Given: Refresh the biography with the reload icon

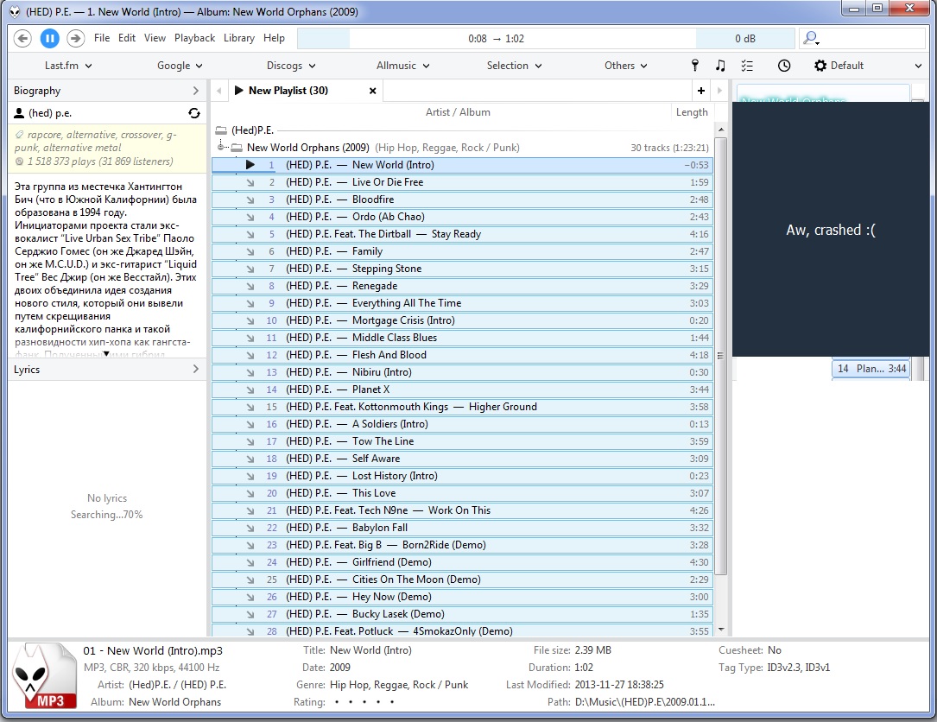Looking at the screenshot, I should coord(194,113).
